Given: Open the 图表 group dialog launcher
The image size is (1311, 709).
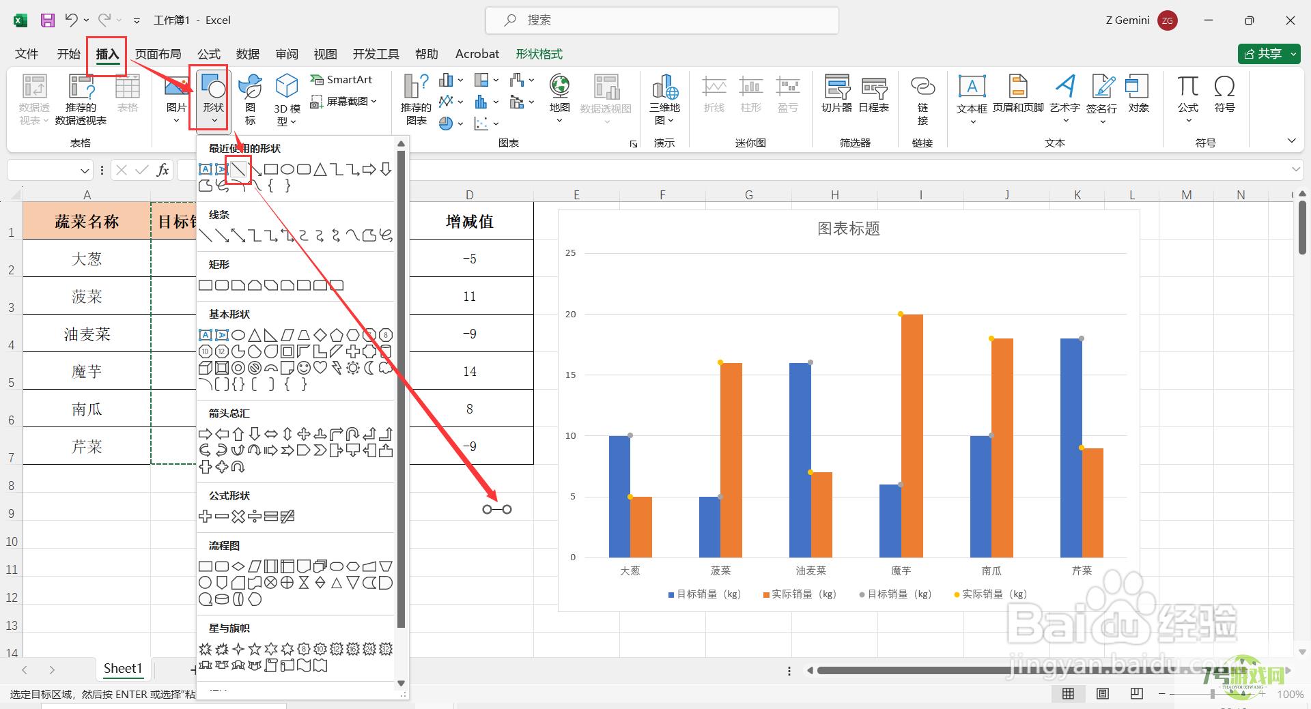Looking at the screenshot, I should pyautogui.click(x=634, y=143).
